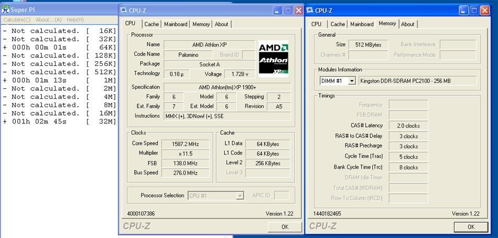Viewport: 498px width, 238px height.
Task: Click the Technology value 0.18 µ
Action: click(177, 74)
